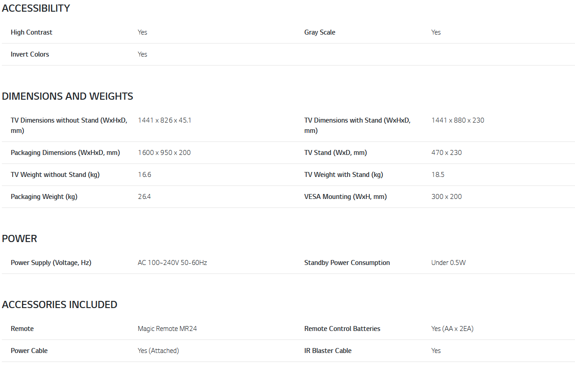Screen dimensions: 575x366
Task: Click the IR Blaster Cable label
Action: pos(328,351)
